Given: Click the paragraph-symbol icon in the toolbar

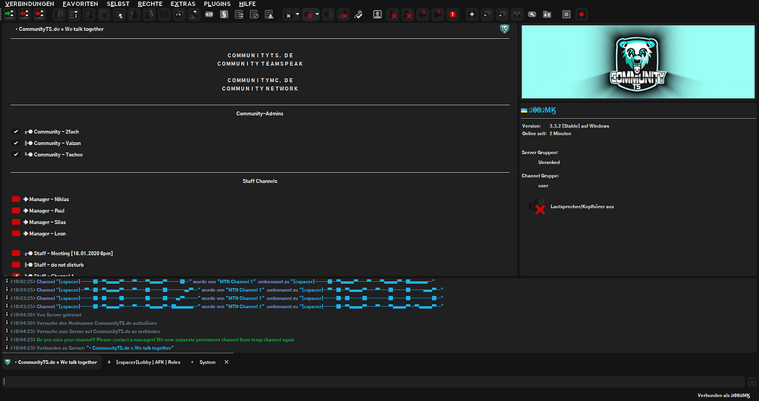Looking at the screenshot, I should [223, 14].
